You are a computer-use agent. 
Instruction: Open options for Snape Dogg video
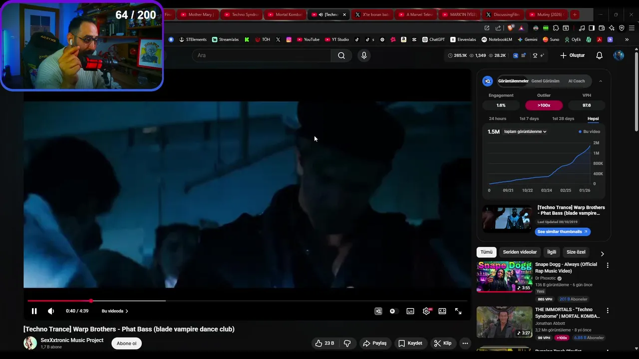coord(608,265)
